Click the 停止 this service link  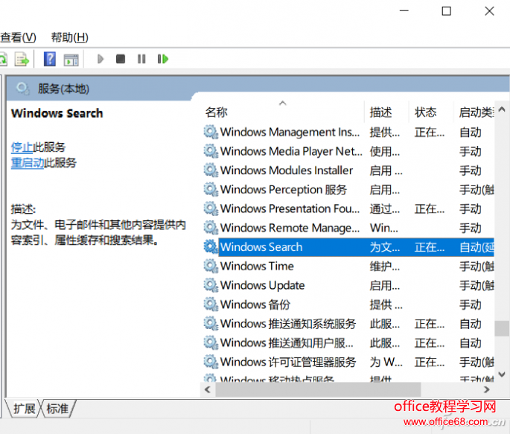pyautogui.click(x=22, y=147)
